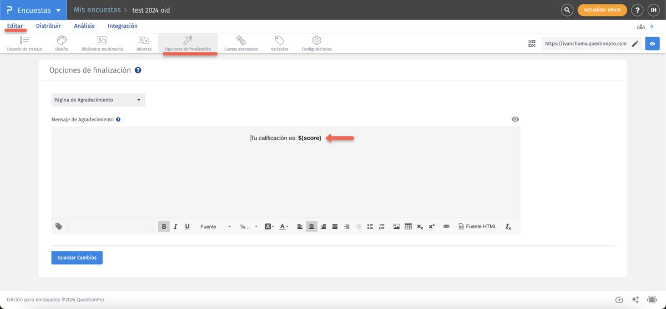Open the Variables tag icon
This screenshot has width=666, height=309.
click(280, 40)
